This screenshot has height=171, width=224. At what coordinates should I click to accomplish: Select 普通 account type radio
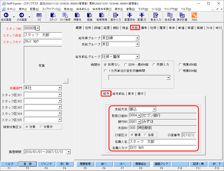[x=132, y=135]
